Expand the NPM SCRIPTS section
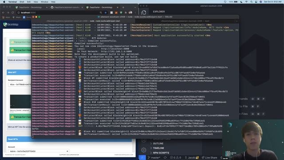Viewport: 284px width, 160px height. pos(161,153)
